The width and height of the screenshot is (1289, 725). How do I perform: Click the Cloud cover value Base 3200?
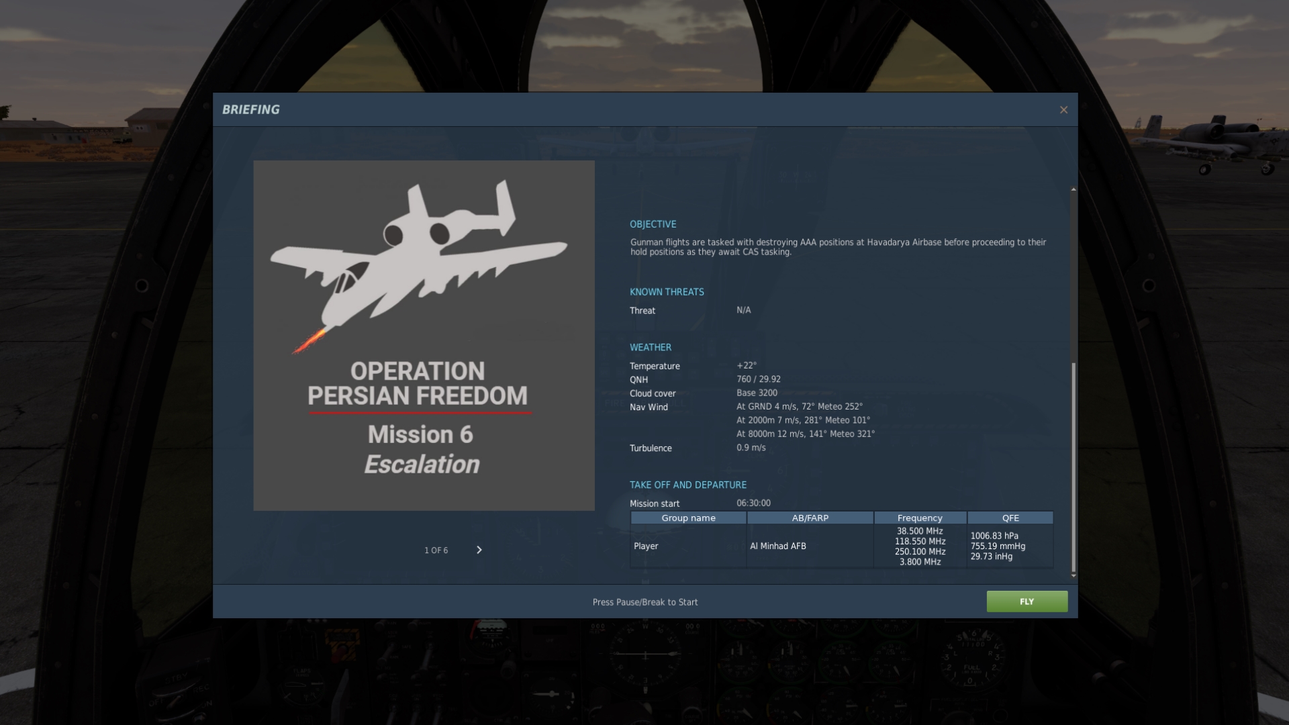[757, 393]
